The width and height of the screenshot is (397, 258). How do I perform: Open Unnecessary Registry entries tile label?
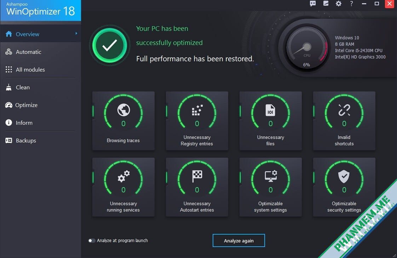click(197, 141)
